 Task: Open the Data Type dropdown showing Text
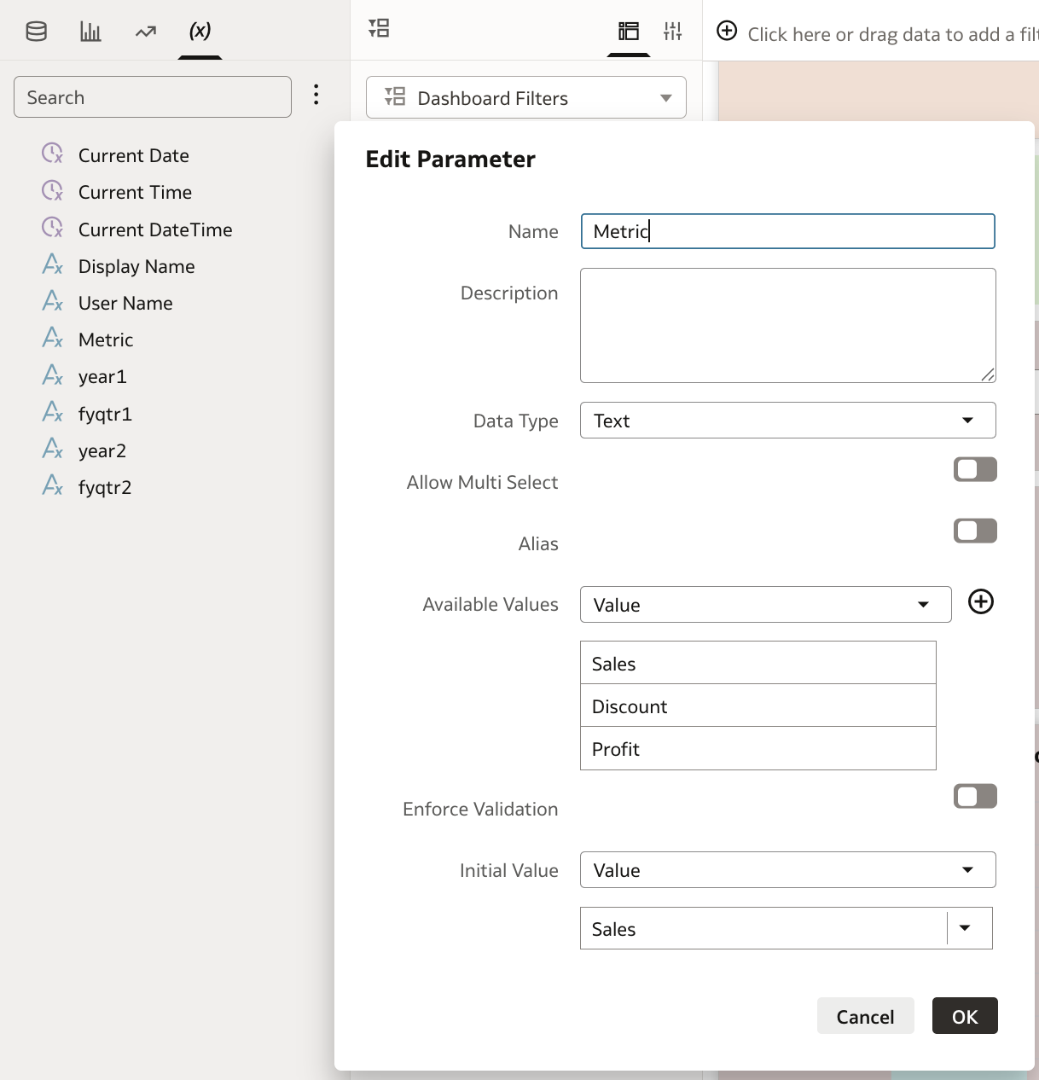tap(787, 421)
